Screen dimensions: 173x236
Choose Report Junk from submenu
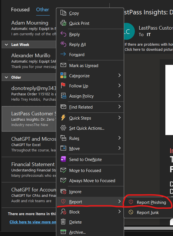pyautogui.click(x=148, y=213)
